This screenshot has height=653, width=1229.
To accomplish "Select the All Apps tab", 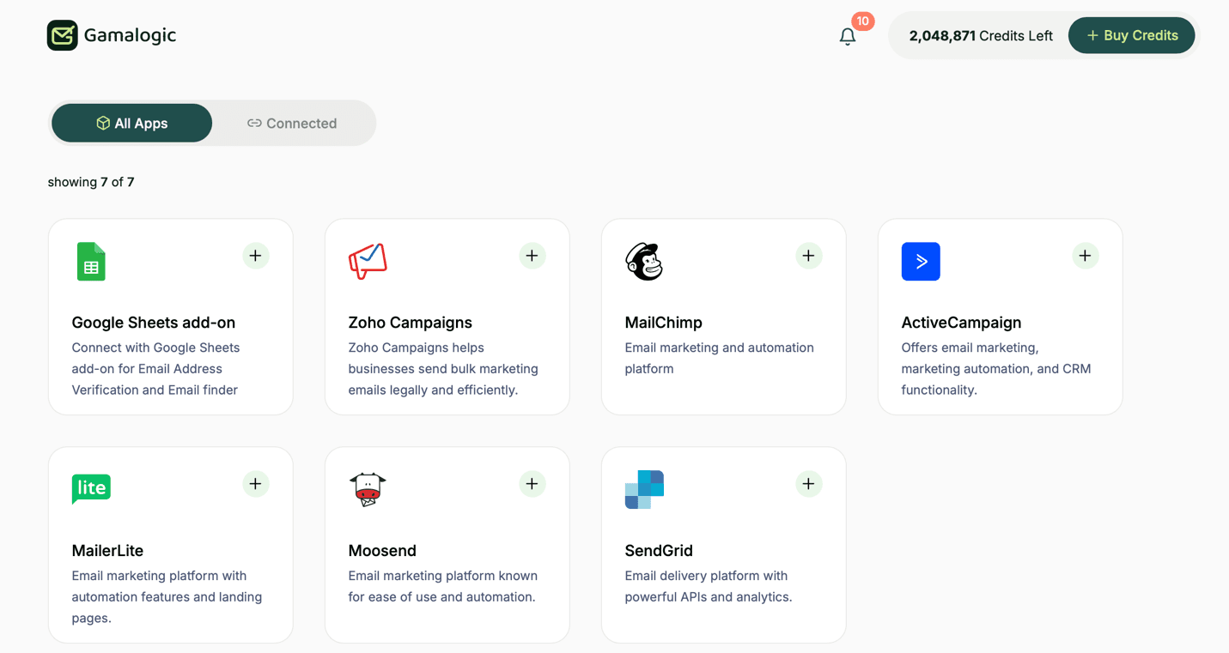I will 132,124.
